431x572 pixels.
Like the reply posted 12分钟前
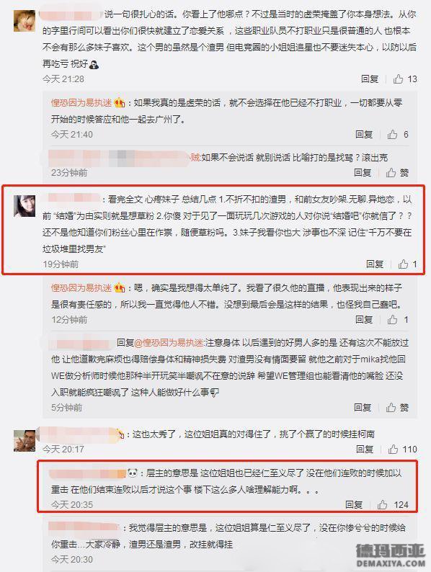pyautogui.click(x=398, y=320)
